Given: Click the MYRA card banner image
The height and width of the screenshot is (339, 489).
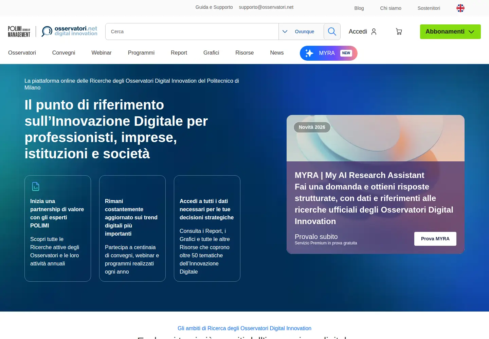Looking at the screenshot, I should pyautogui.click(x=376, y=138).
